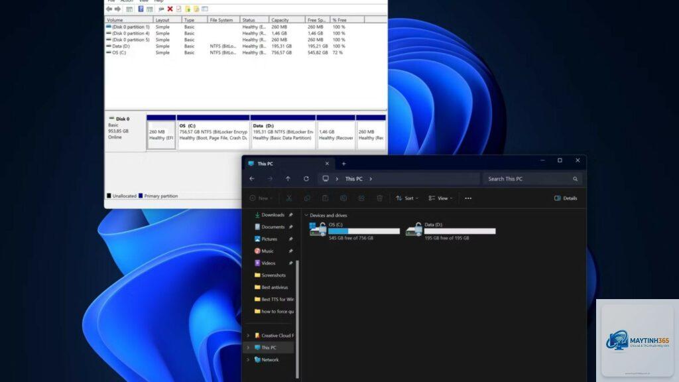Go up one folder level in File Explorer
The height and width of the screenshot is (382, 679).
pyautogui.click(x=288, y=178)
